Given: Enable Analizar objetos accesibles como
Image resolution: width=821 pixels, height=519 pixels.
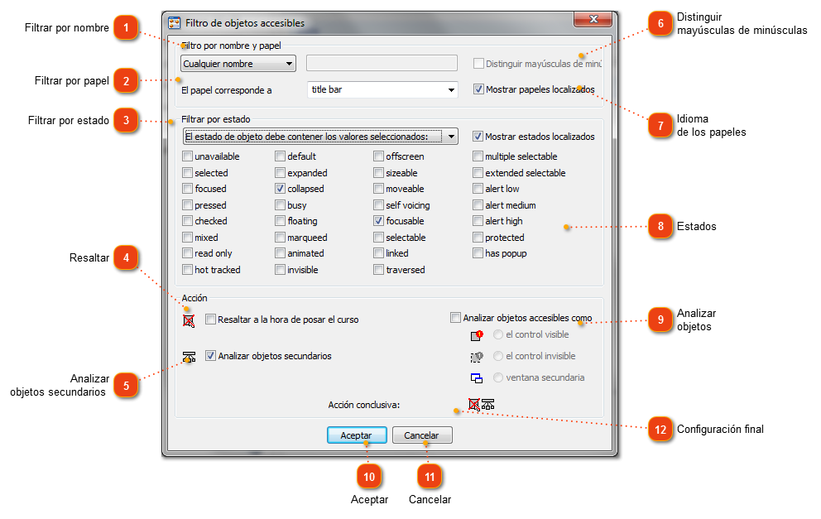Looking at the screenshot, I should pos(455,317).
